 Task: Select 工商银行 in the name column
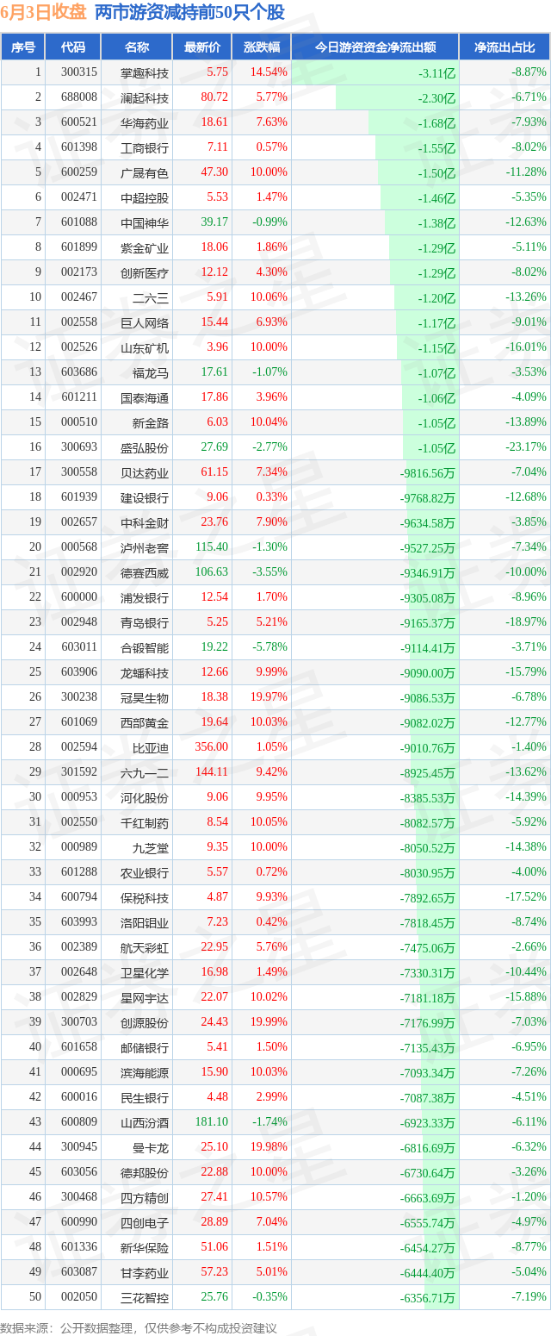click(x=145, y=148)
